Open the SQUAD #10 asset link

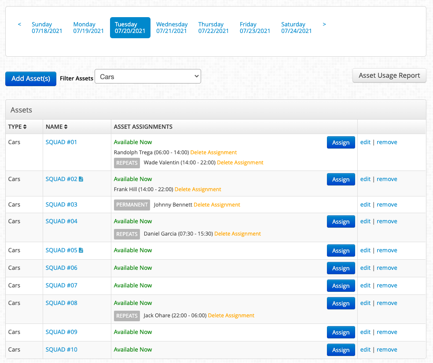click(x=61, y=350)
